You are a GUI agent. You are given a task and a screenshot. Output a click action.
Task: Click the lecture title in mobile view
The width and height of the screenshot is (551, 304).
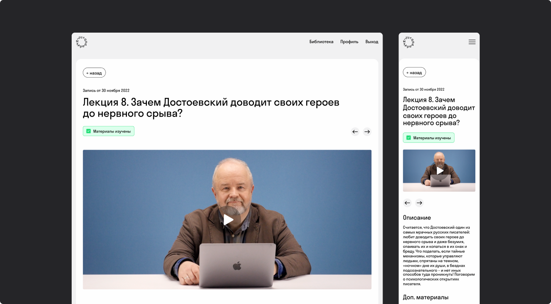tap(439, 111)
